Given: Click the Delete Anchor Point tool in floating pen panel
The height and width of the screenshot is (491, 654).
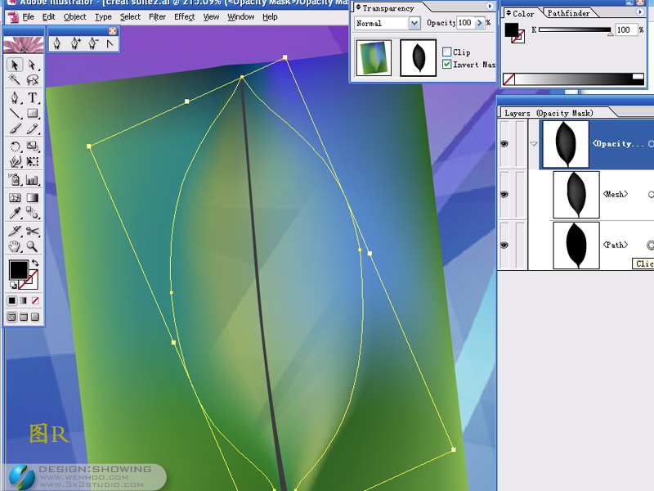Looking at the screenshot, I should pos(93,43).
